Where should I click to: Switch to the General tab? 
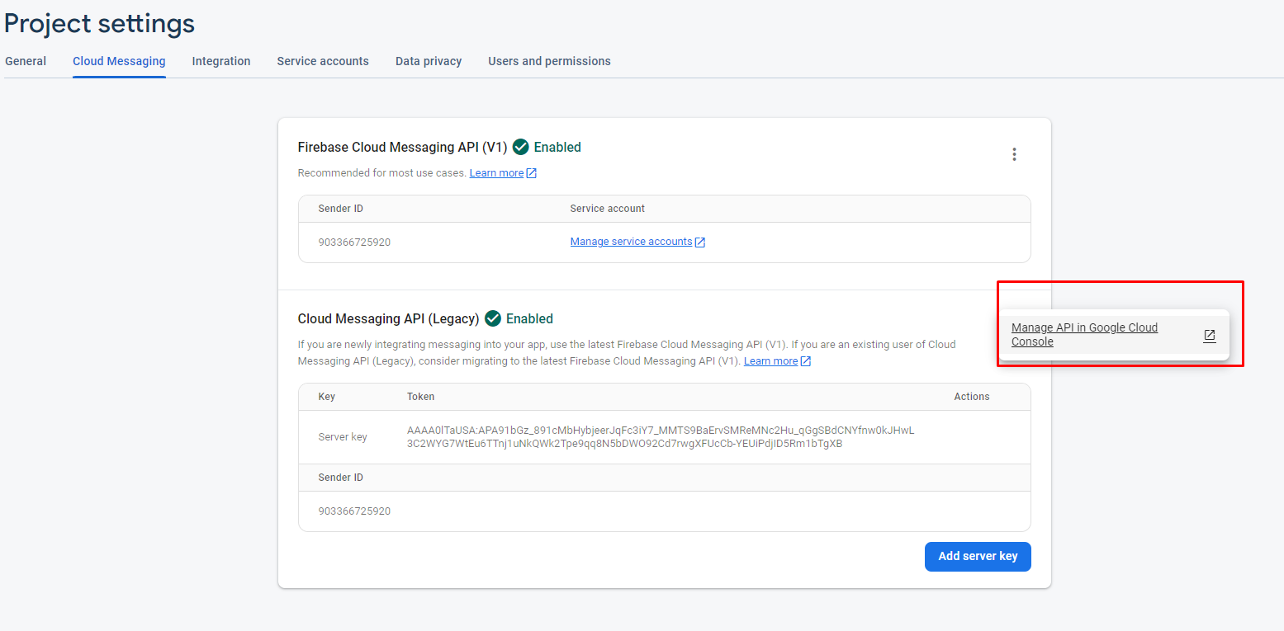point(26,61)
